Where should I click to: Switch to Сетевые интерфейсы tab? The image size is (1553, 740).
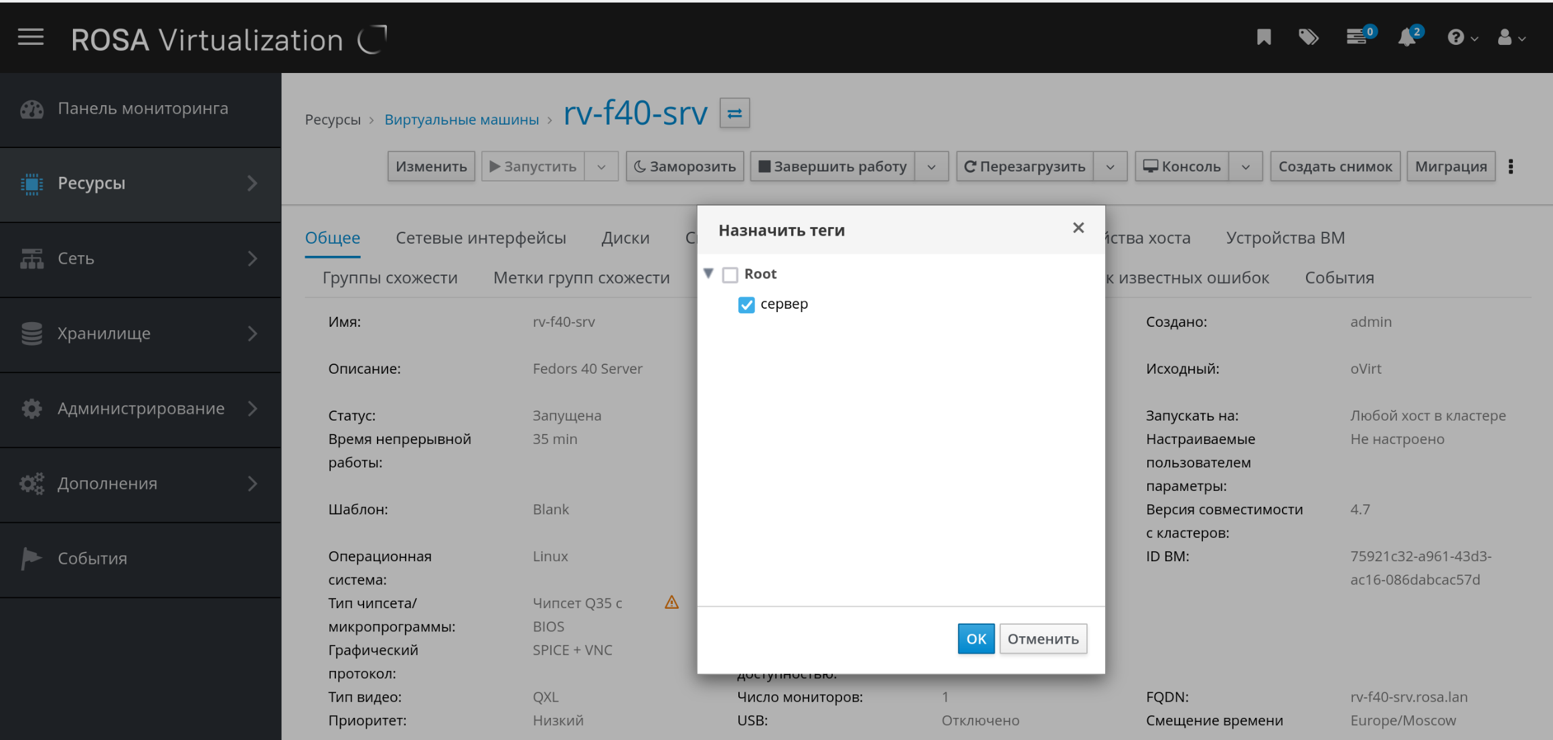[481, 238]
